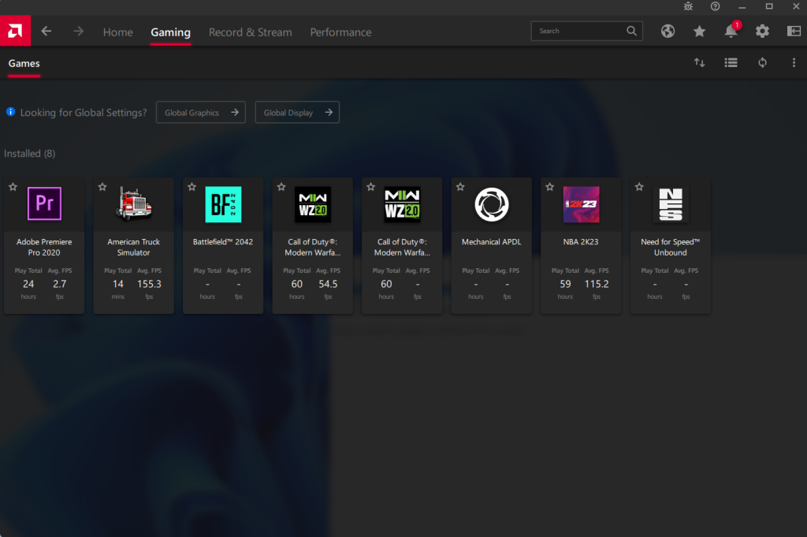Click the magnifying glass search icon
This screenshot has height=537, width=807.
pos(631,31)
